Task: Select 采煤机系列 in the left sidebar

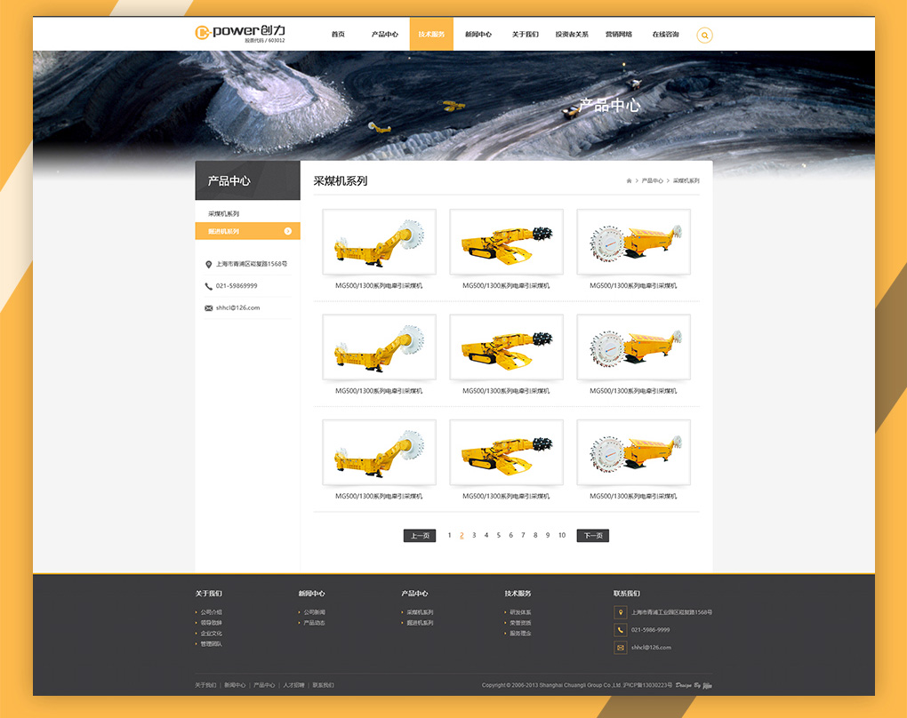Action: [x=224, y=214]
